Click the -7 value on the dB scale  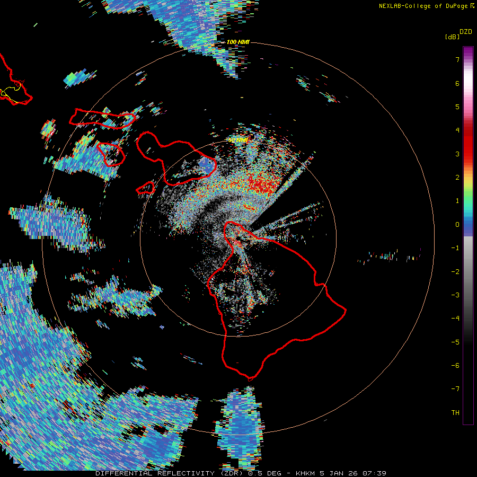tap(455, 389)
